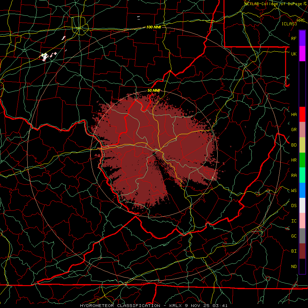Click the UK magenta color swatch

click(302, 54)
